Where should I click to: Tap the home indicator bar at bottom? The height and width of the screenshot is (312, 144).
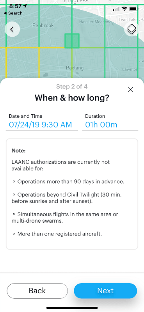click(x=72, y=308)
